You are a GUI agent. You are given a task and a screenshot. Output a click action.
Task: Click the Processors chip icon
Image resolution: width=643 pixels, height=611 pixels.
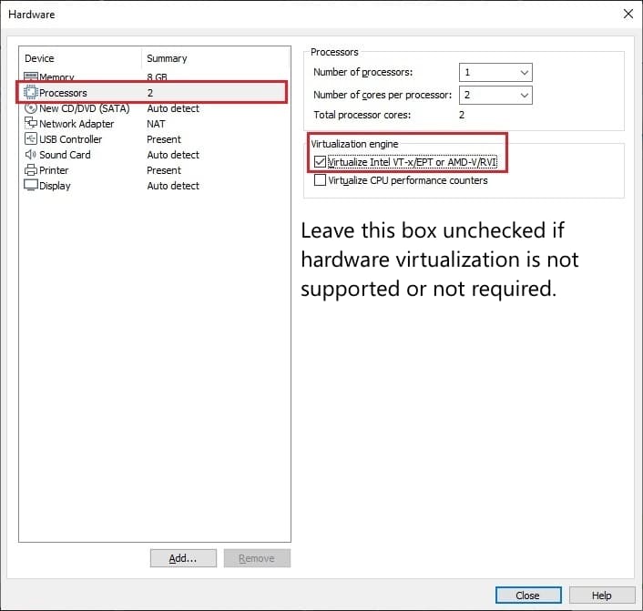tap(31, 93)
